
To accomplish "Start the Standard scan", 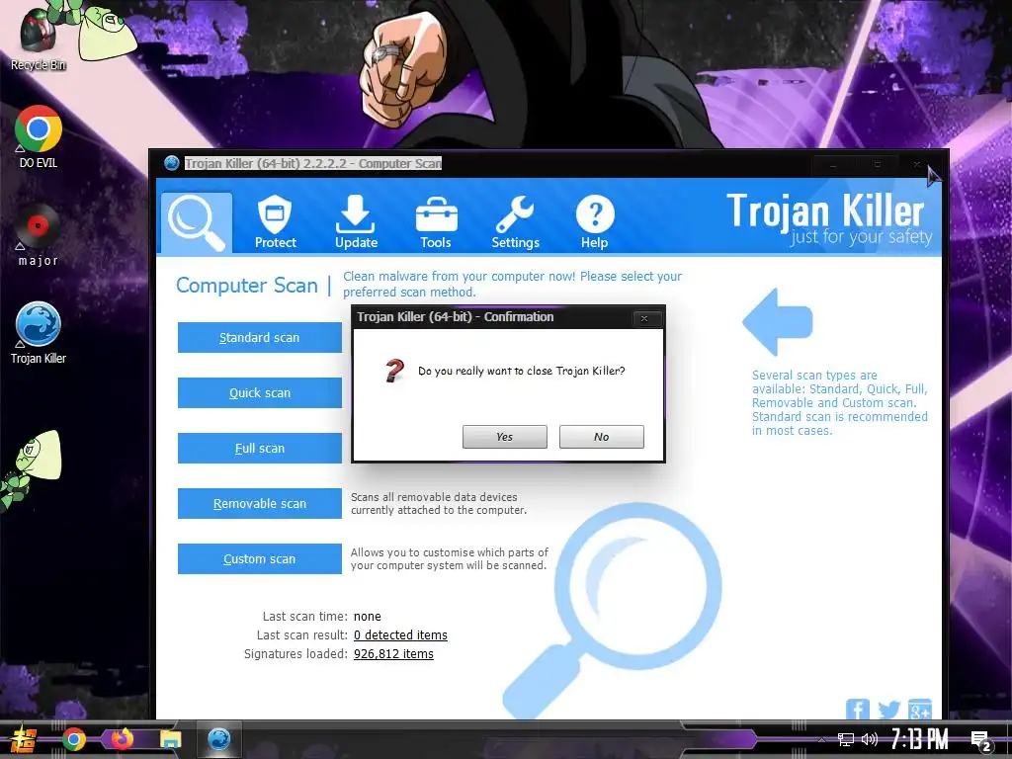I will pos(260,338).
